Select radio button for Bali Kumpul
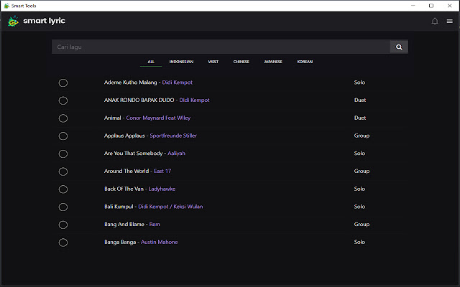 63,207
